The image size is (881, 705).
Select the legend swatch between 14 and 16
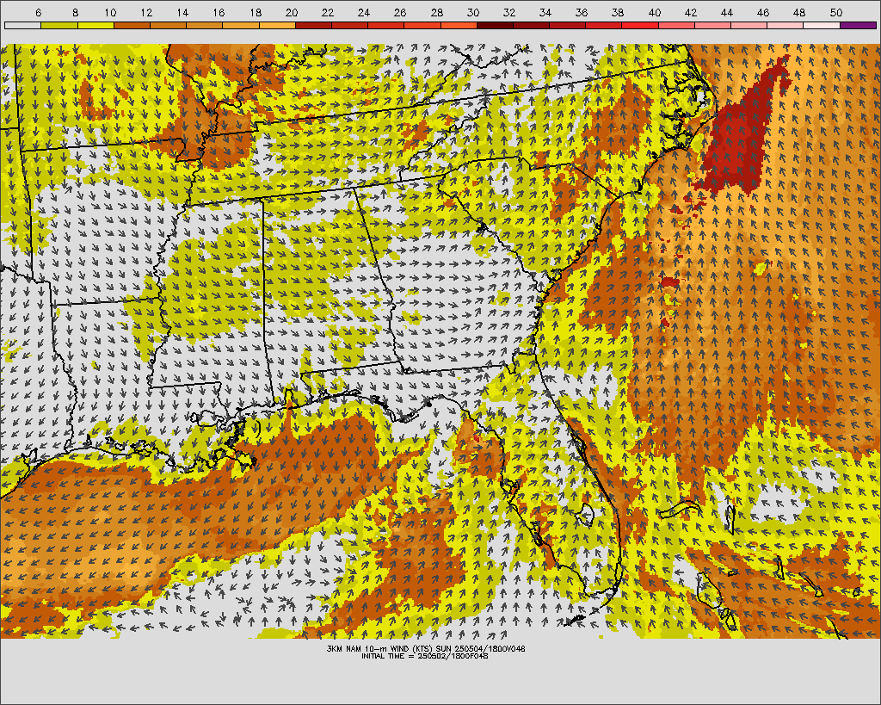click(x=205, y=25)
